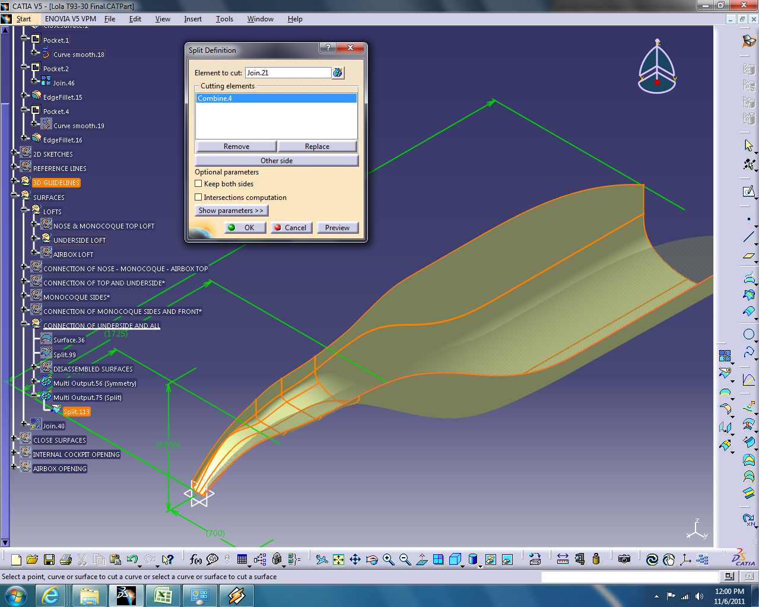Expand the AIRBOX OPENING node
This screenshot has height=607, width=759.
(14, 466)
